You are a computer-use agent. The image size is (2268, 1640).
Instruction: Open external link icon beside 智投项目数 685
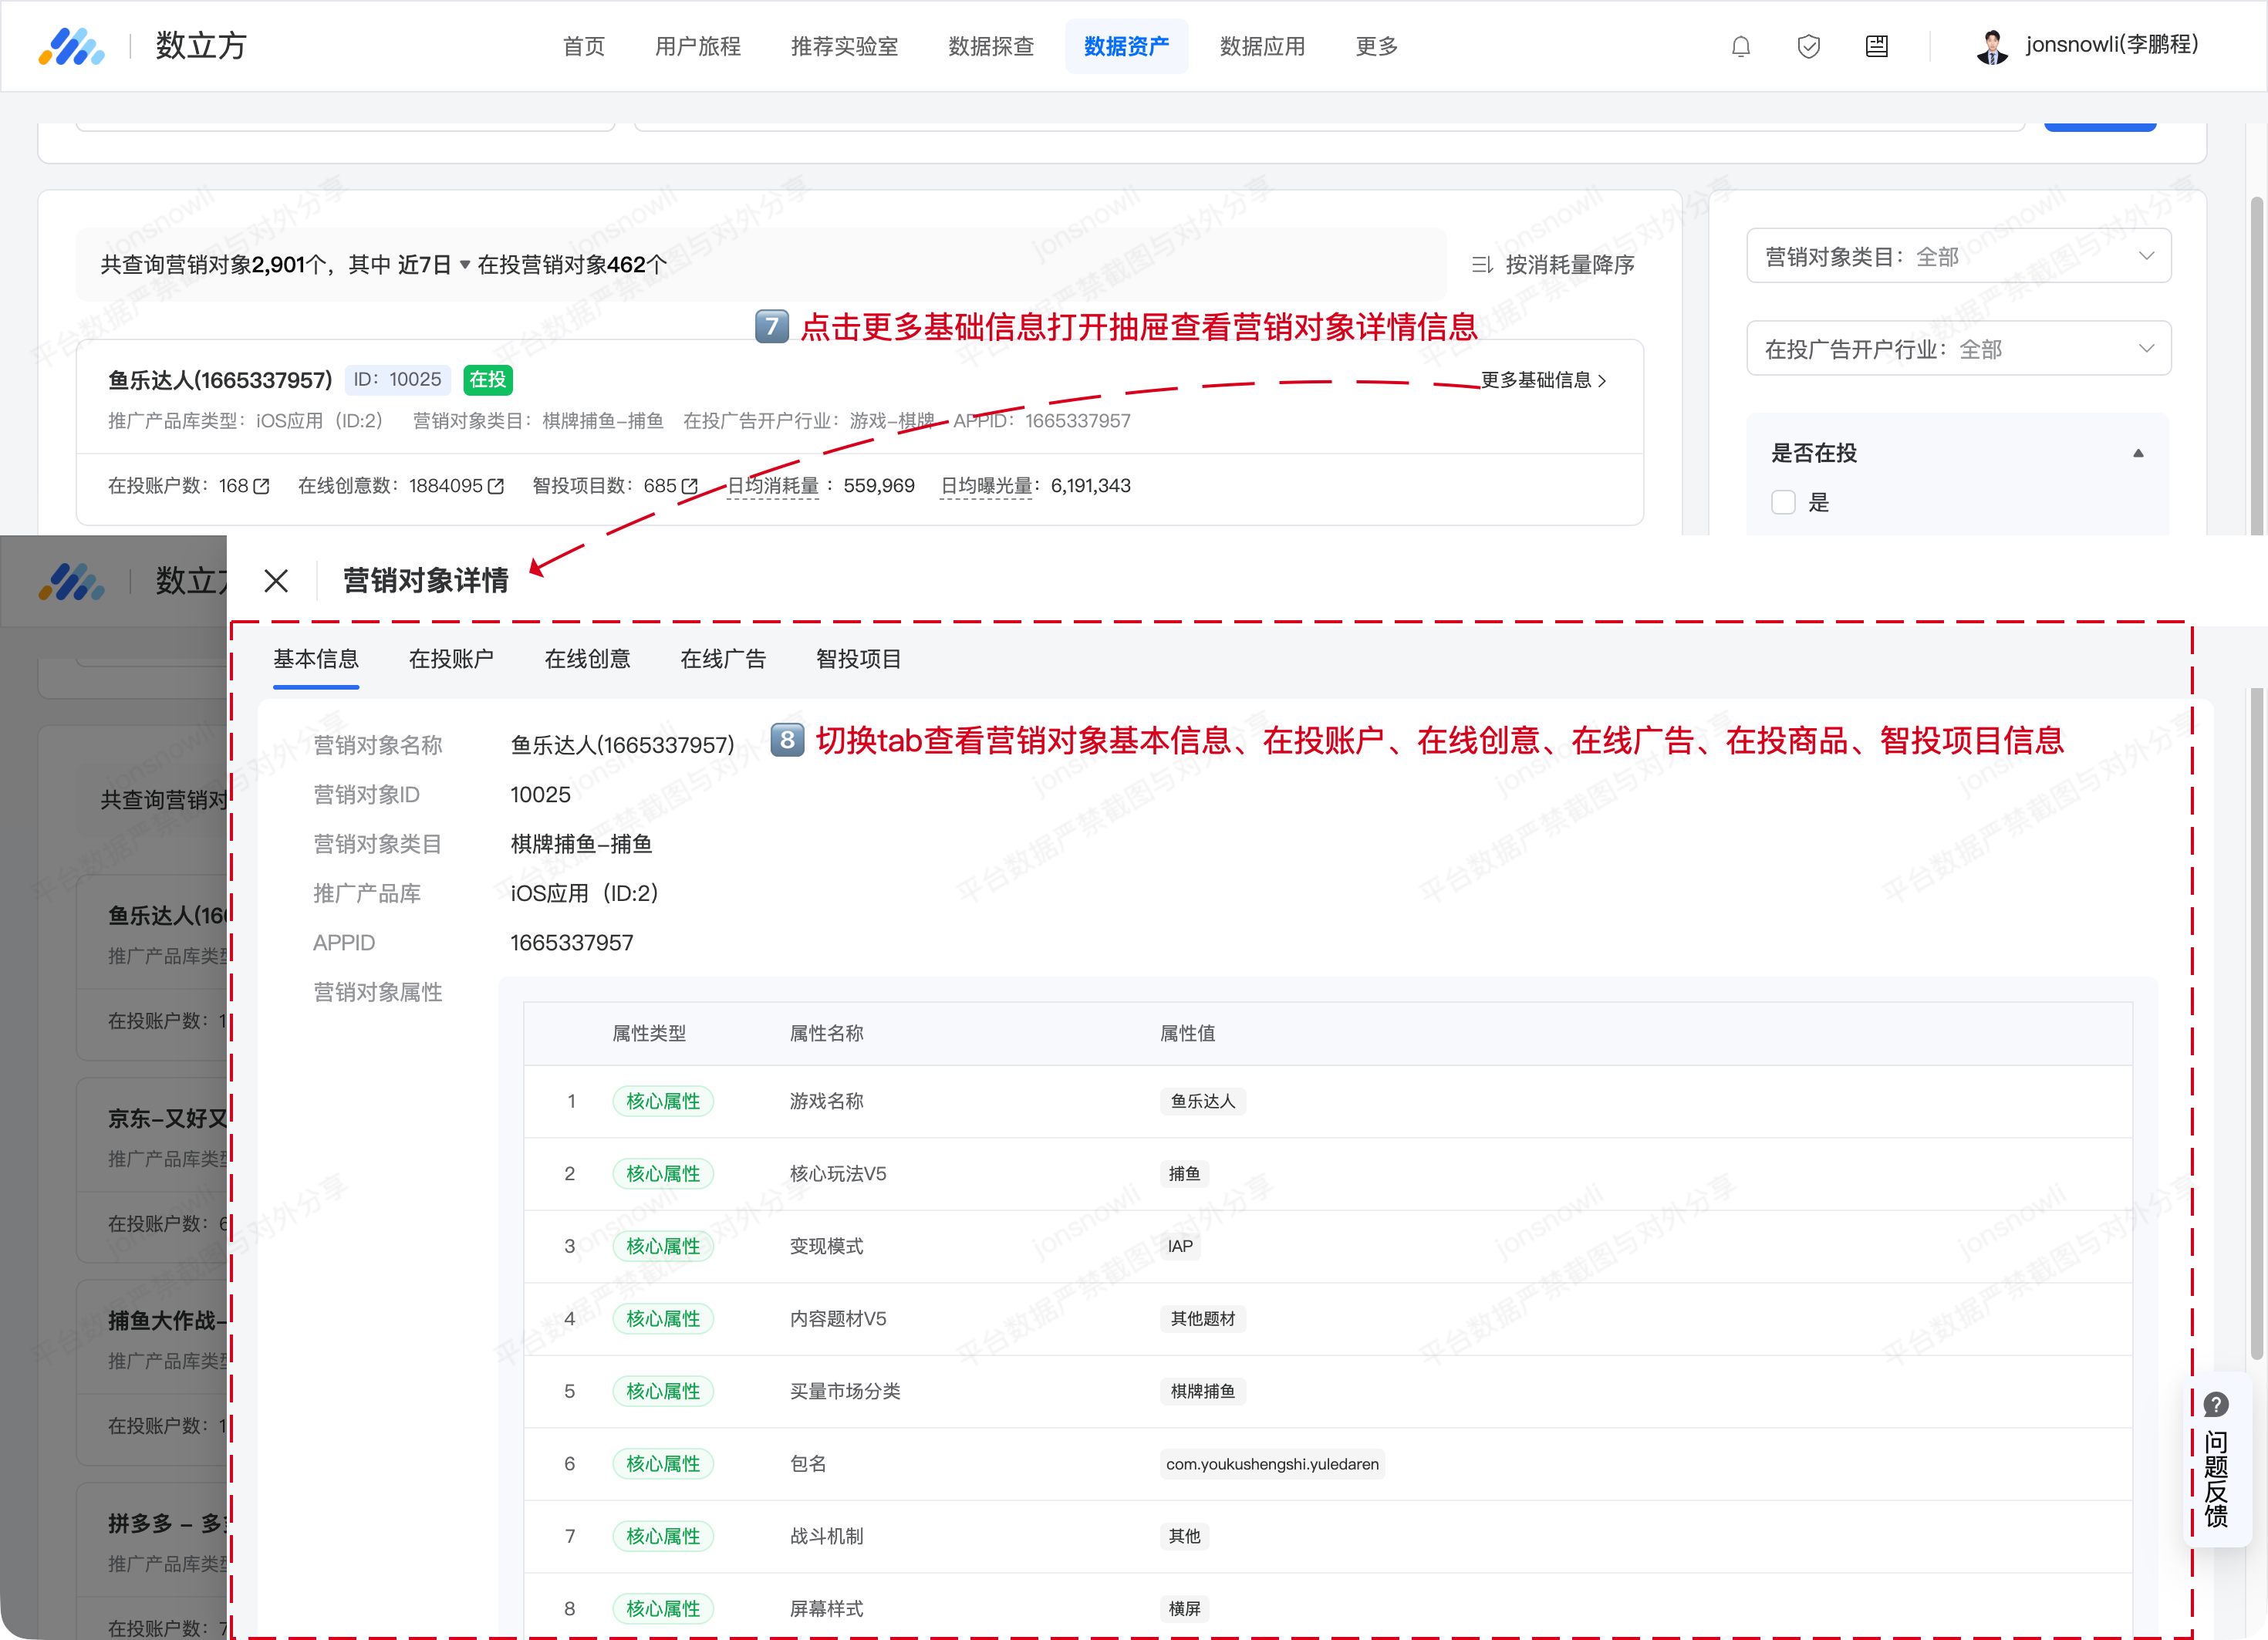tap(690, 486)
